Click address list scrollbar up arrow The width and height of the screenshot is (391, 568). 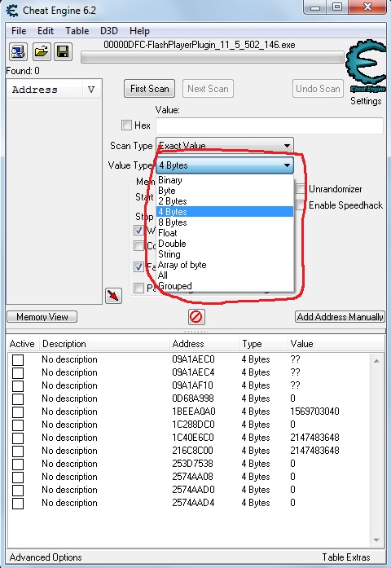pos(376,361)
